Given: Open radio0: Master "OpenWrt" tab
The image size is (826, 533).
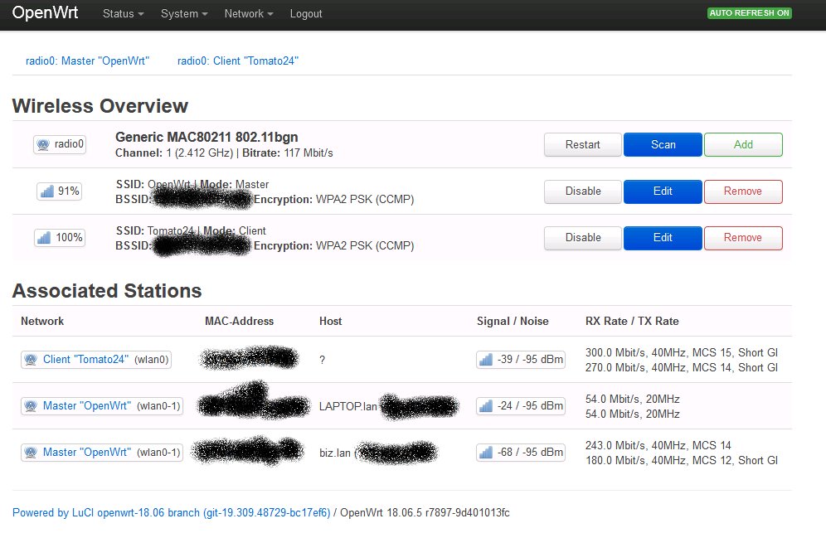Looking at the screenshot, I should (x=87, y=61).
